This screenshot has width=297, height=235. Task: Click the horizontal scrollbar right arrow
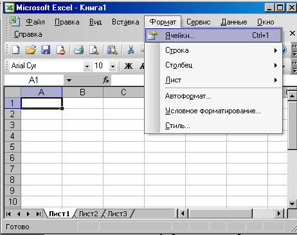(279, 214)
